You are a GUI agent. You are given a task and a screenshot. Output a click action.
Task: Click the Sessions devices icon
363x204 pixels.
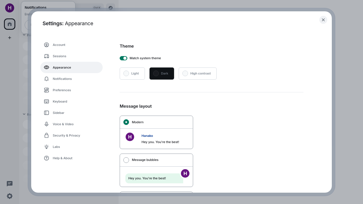[47, 56]
